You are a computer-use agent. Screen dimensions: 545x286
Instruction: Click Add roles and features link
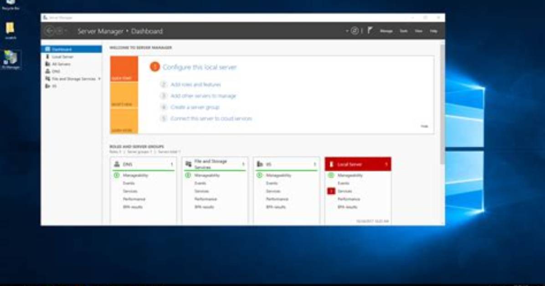coord(195,84)
